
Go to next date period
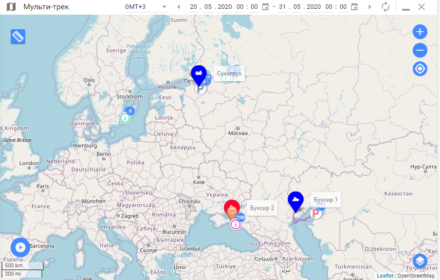(x=370, y=7)
